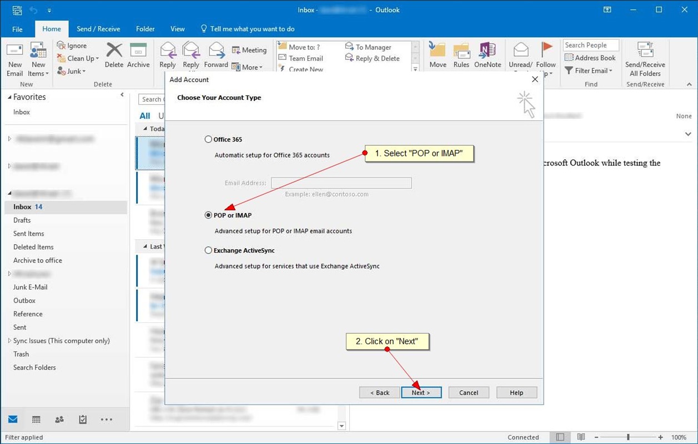
Task: Open the Filter Email dropdown
Action: (589, 70)
